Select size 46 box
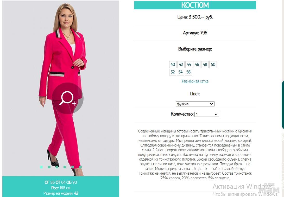The height and width of the screenshot is (197, 284). (x=197, y=65)
